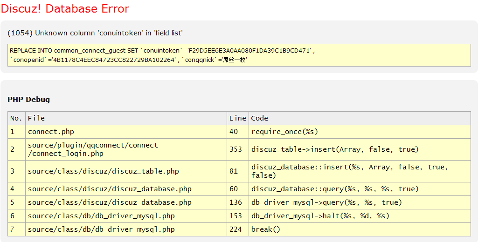Screen dimensions: 492x242
Task: Click line number 136 cell
Action: point(236,202)
